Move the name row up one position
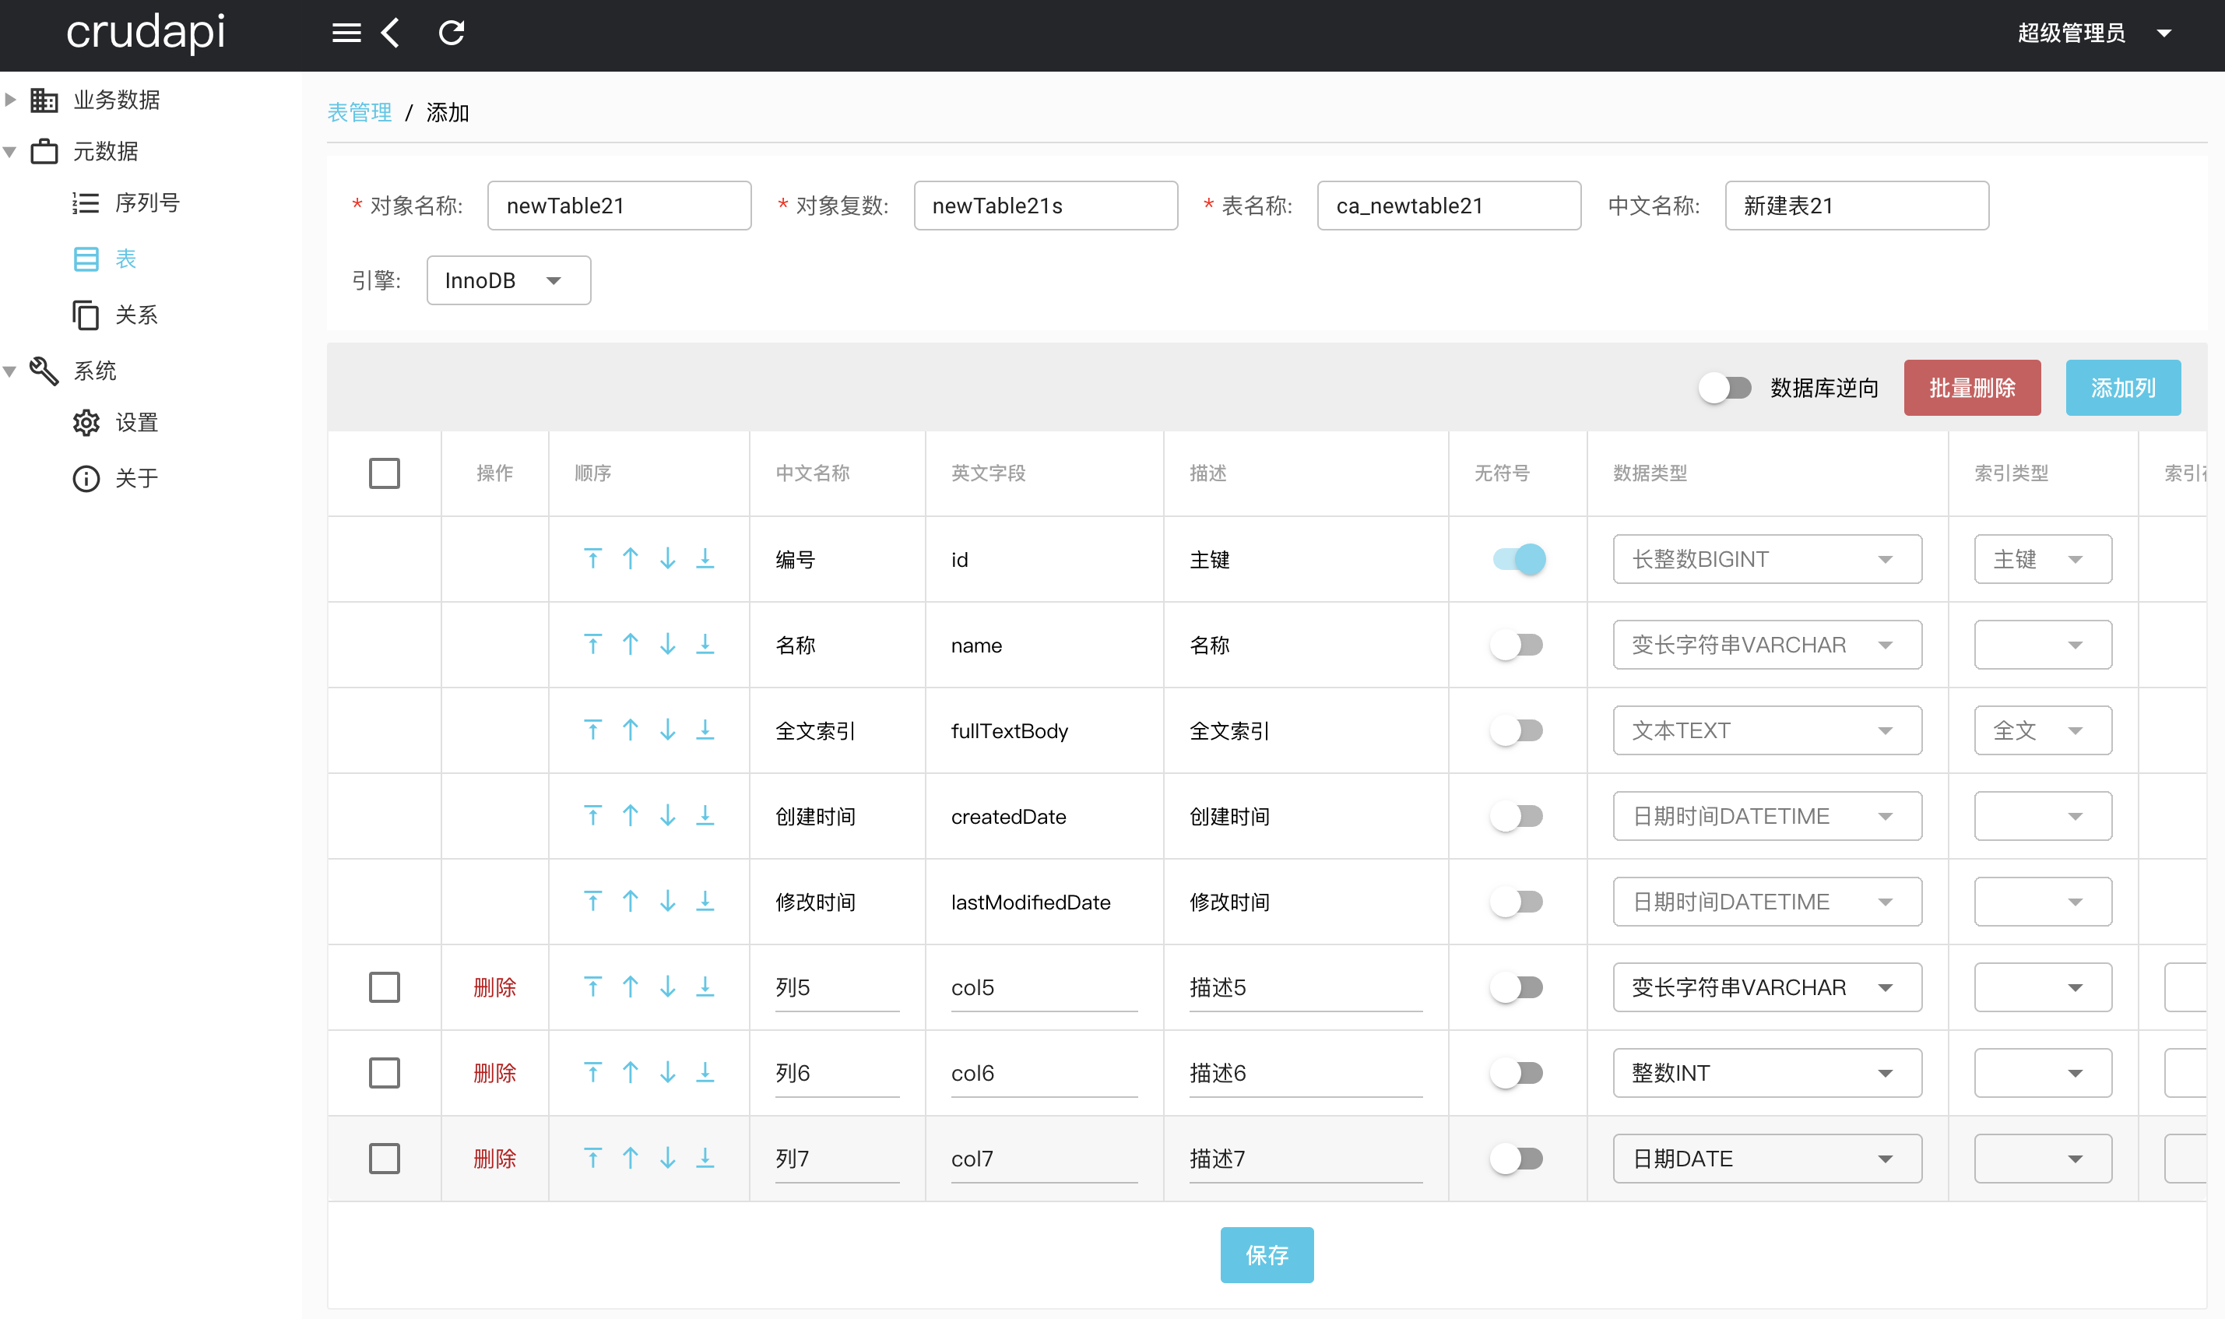Viewport: 2225px width, 1319px height. tap(630, 645)
